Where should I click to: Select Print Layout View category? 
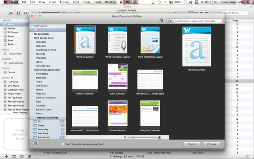point(44,38)
